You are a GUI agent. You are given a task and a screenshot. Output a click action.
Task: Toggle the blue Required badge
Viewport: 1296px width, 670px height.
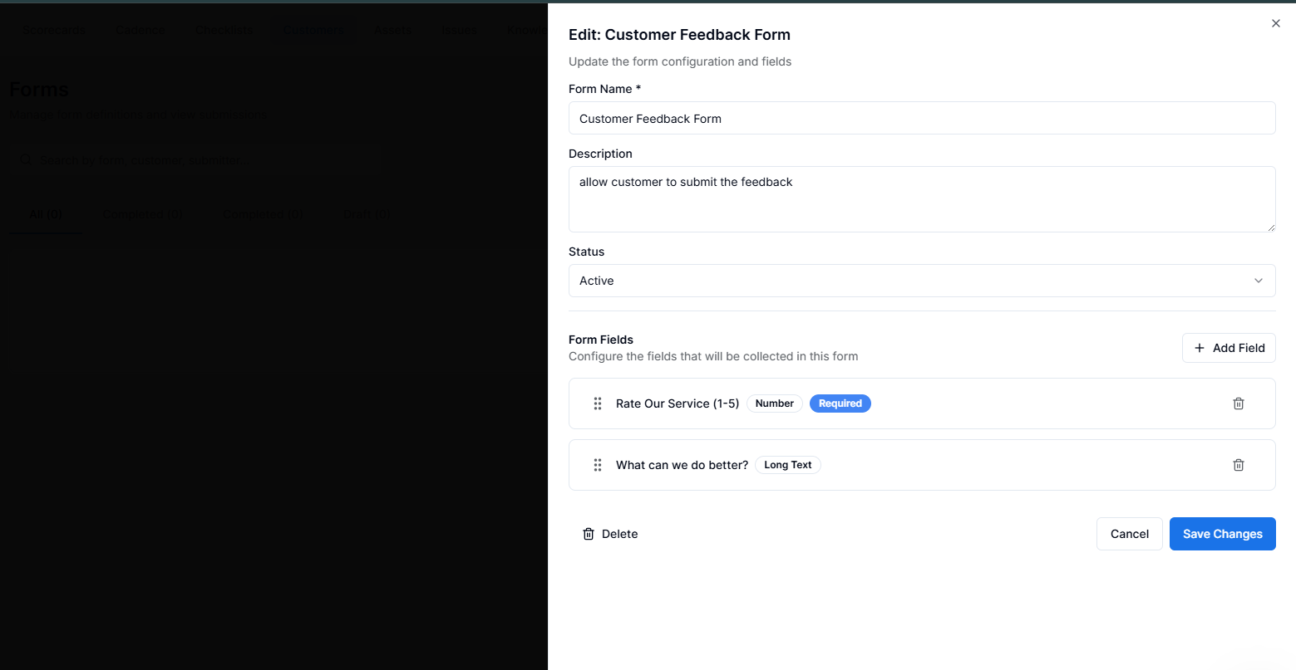[x=840, y=403]
